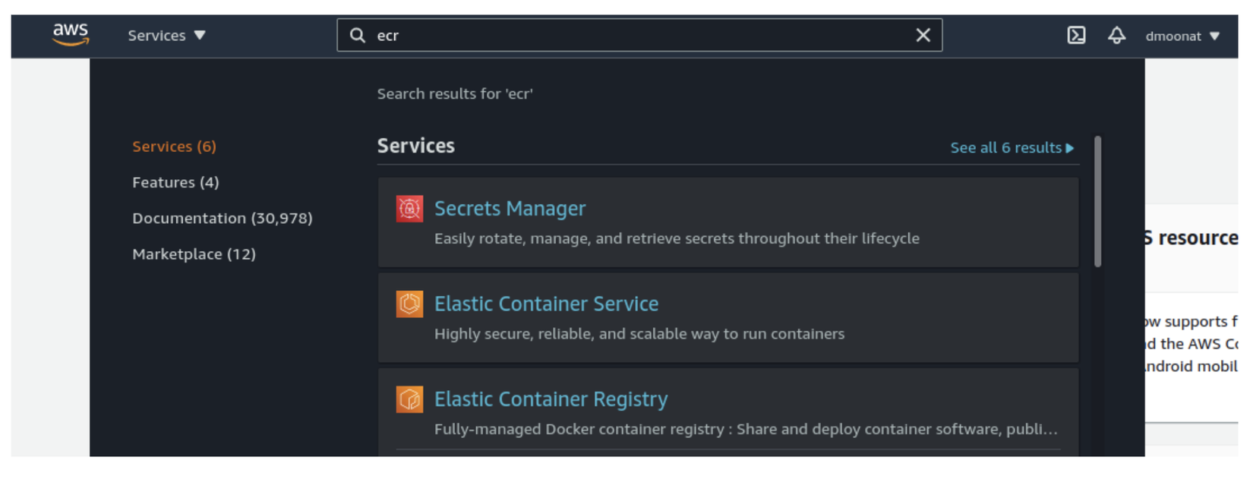Image resolution: width=1253 pixels, height=479 pixels.
Task: Expand the Services dropdown menu
Action: point(166,36)
